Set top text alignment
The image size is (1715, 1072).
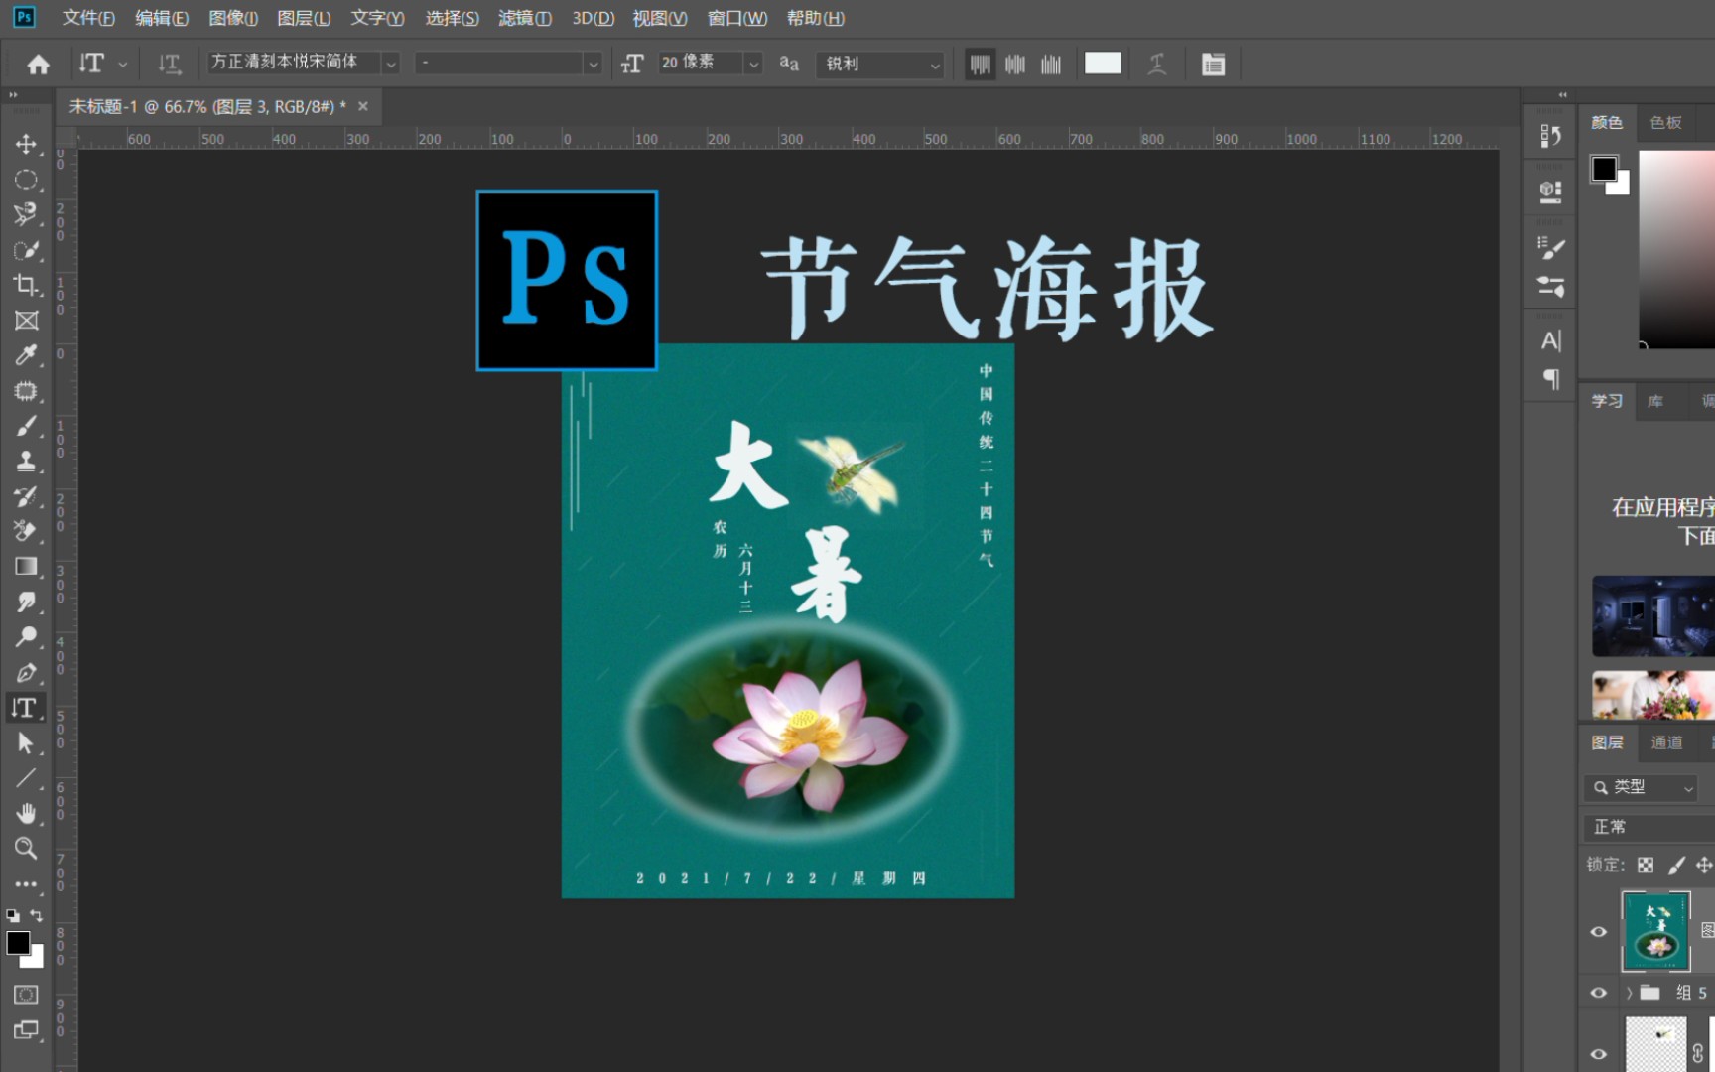pyautogui.click(x=980, y=65)
